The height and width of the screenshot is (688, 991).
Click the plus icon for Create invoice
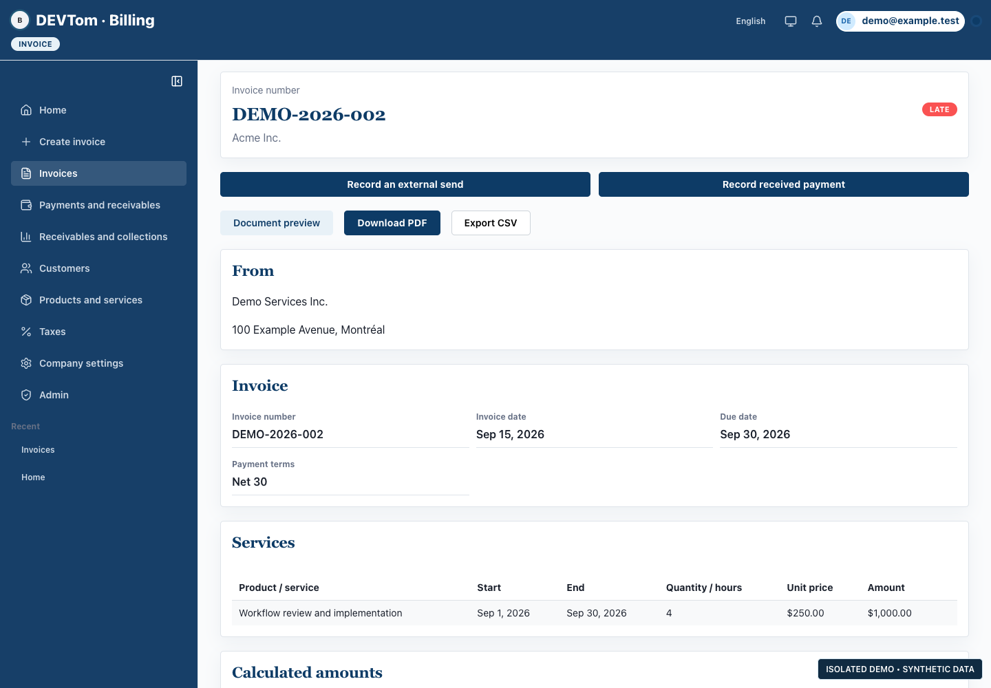[x=26, y=142]
